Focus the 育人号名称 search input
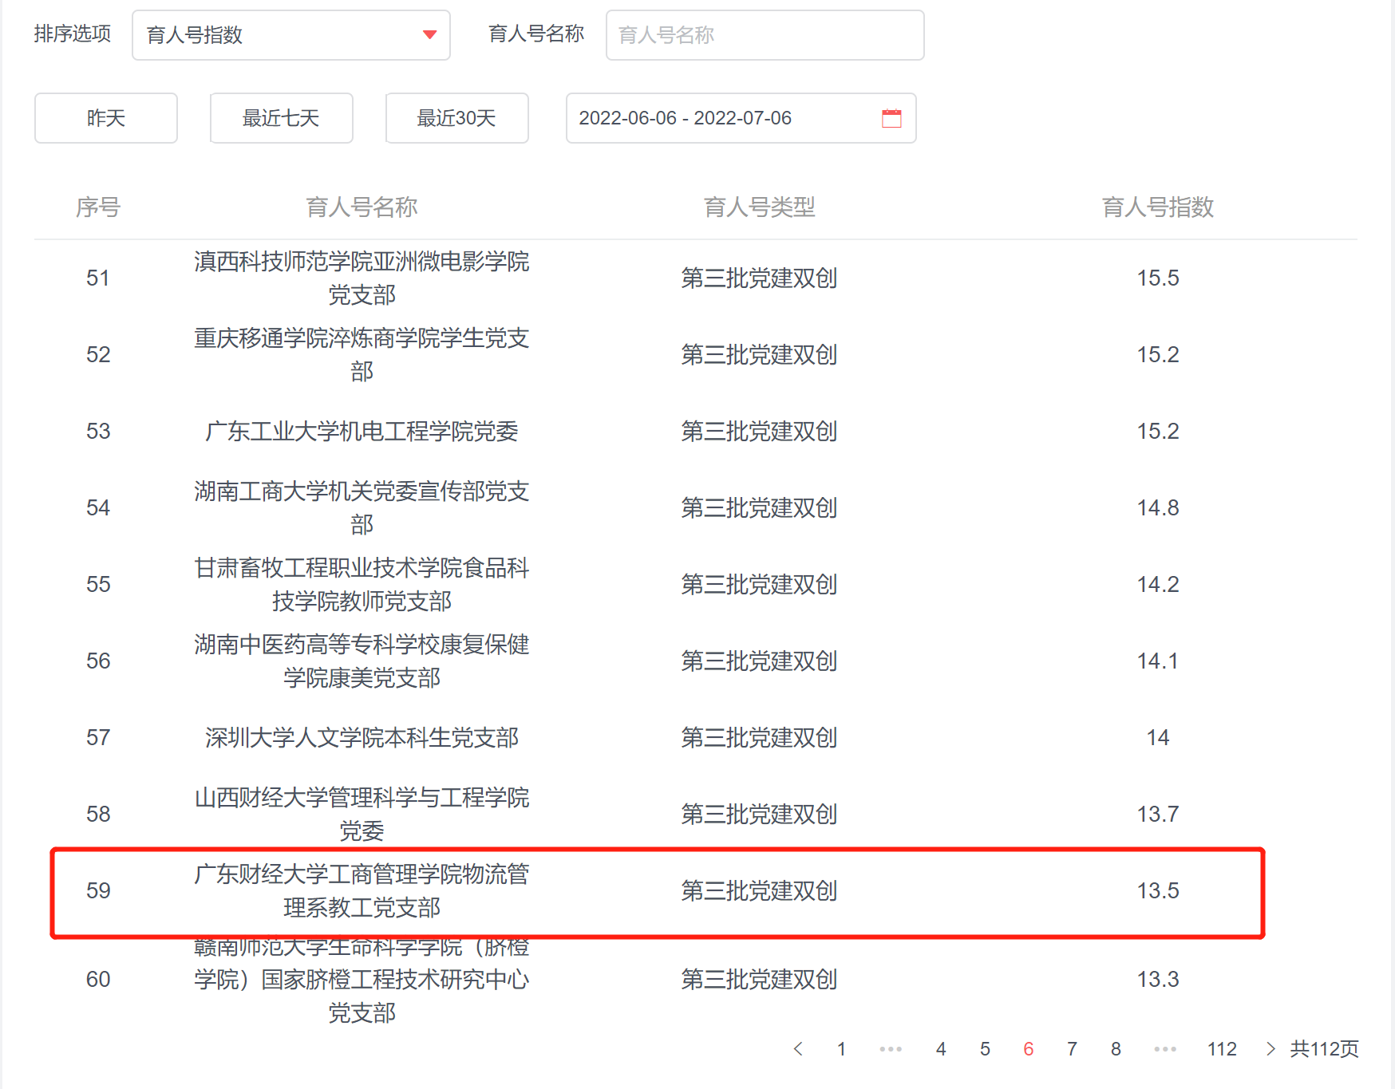 (765, 35)
